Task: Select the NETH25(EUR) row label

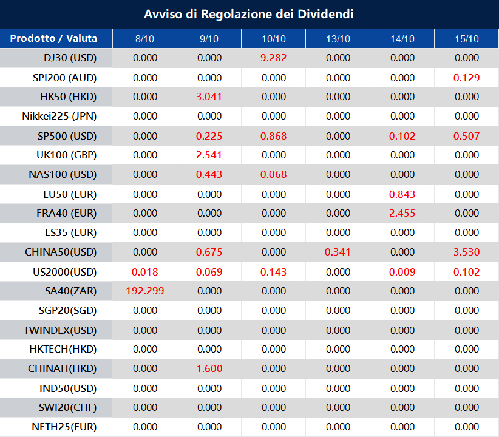Action: point(64,427)
